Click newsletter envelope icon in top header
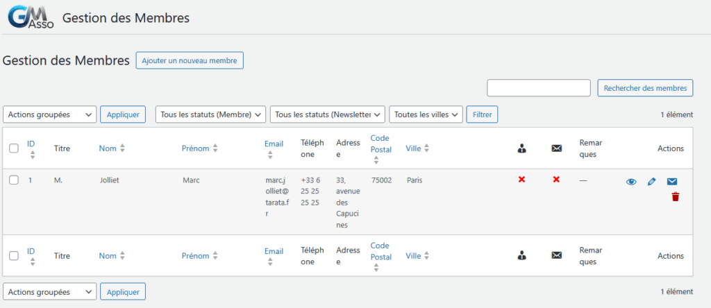711x308 pixels. point(556,148)
